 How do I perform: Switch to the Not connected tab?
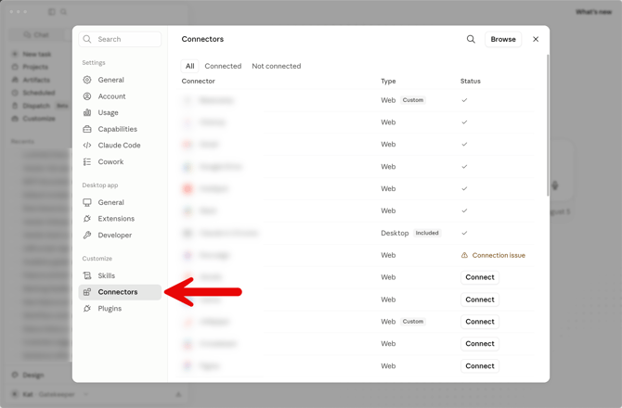click(277, 66)
